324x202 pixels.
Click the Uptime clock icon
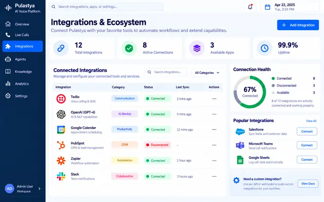click(264, 48)
